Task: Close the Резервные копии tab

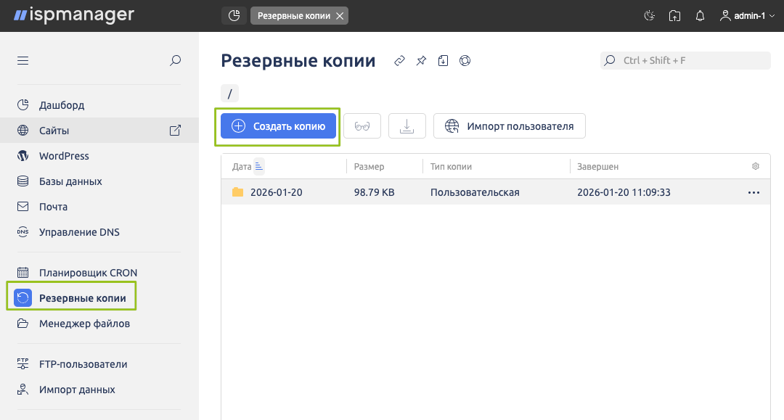Action: point(340,16)
